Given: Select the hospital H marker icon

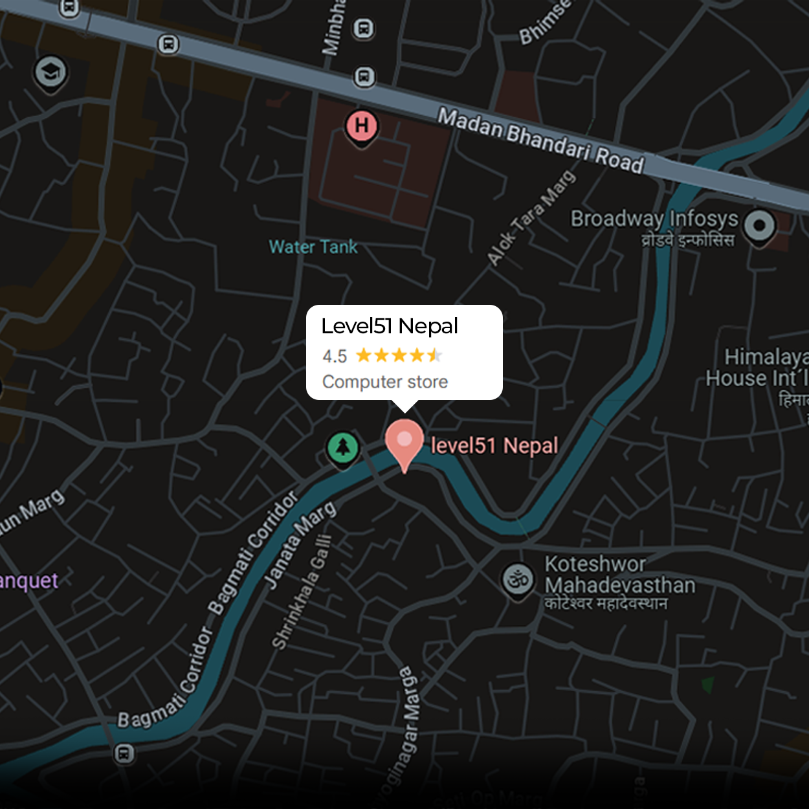Looking at the screenshot, I should click(x=362, y=127).
